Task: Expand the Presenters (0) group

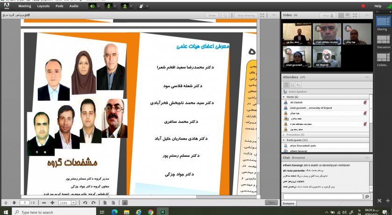Action: pyautogui.click(x=284, y=135)
